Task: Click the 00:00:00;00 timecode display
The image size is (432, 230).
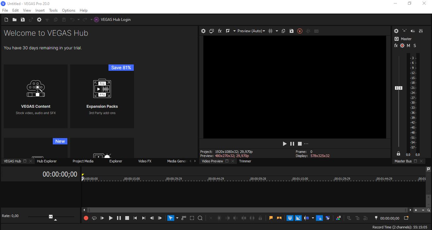Action: [60, 174]
